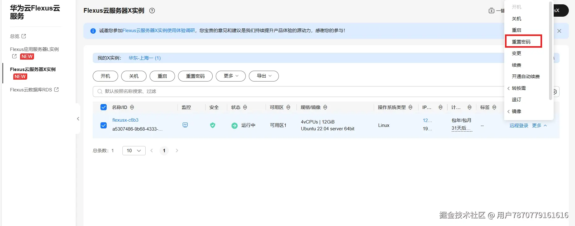This screenshot has height=226, width=575.
Task: Click the 12... IP address link
Action: pyautogui.click(x=428, y=120)
